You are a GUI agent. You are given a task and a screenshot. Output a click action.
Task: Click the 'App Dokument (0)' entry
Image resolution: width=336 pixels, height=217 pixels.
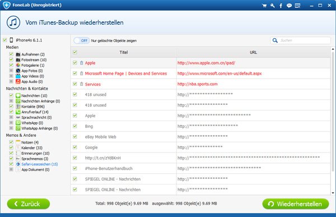click(35, 169)
